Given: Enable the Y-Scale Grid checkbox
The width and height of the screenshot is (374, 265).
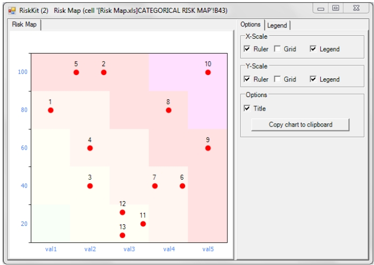Looking at the screenshot, I should pos(277,79).
